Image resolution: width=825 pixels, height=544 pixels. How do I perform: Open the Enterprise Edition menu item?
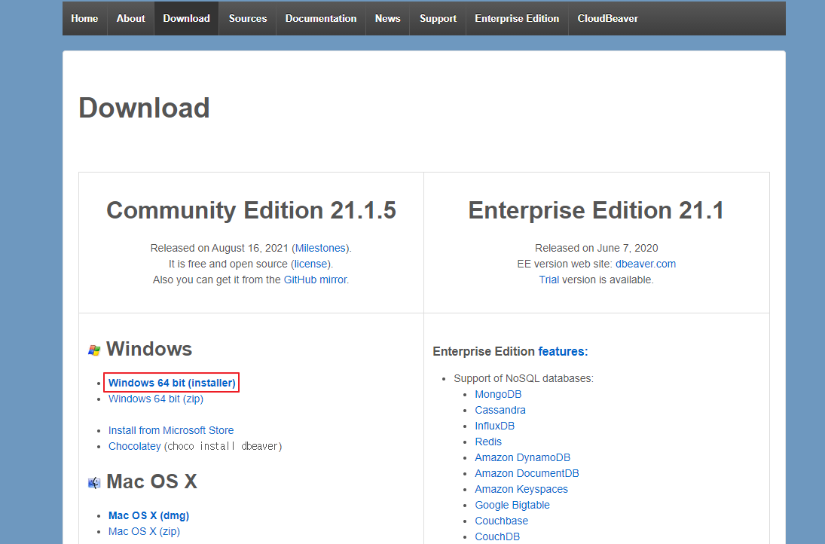(x=517, y=18)
